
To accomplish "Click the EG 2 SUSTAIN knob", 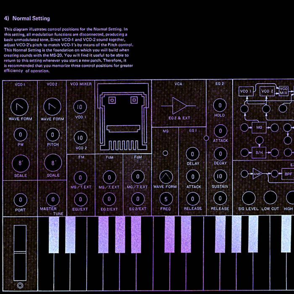I will tap(220, 176).
